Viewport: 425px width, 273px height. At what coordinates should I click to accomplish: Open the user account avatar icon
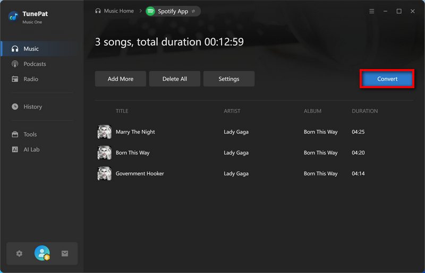point(42,253)
